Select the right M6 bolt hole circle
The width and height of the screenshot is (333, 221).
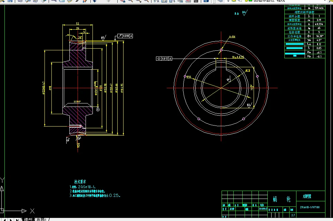(257, 76)
